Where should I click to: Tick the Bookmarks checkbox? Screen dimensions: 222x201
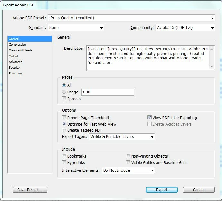click(x=64, y=156)
